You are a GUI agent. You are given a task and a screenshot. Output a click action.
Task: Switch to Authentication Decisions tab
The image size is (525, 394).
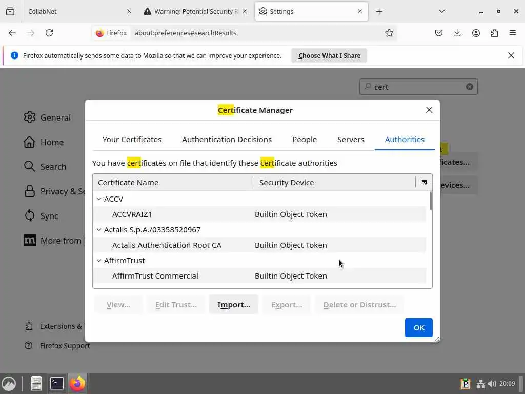click(227, 140)
